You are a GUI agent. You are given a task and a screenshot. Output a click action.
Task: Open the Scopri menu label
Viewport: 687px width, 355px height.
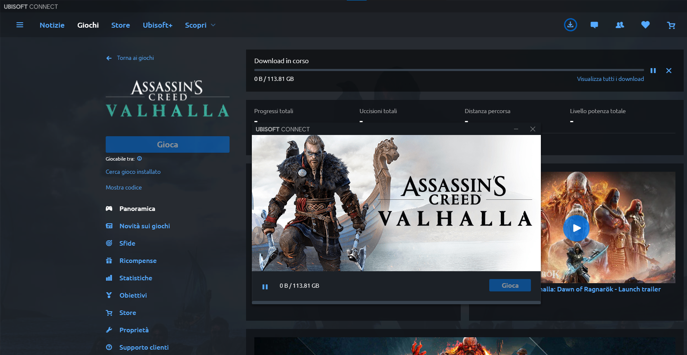click(196, 25)
